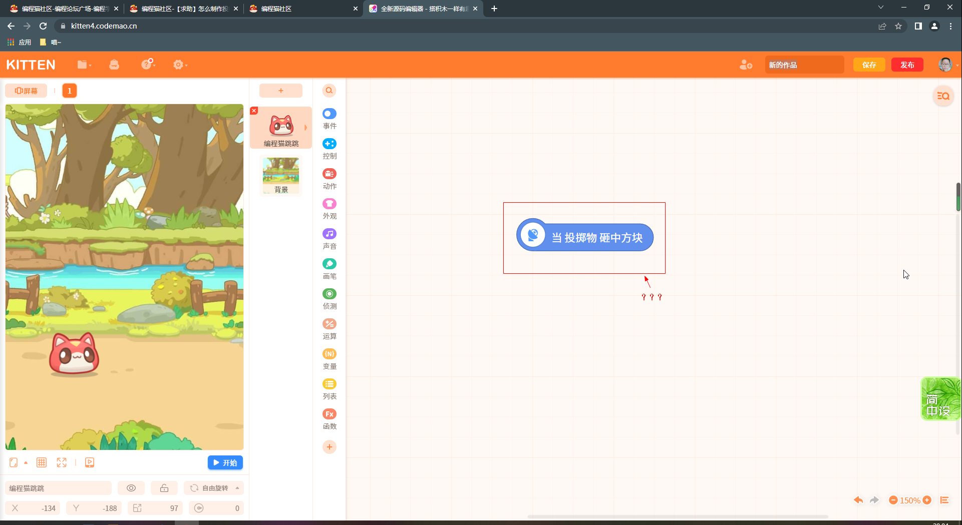962x525 pixels.
Task: Bookmark this page with star icon
Action: click(x=898, y=26)
